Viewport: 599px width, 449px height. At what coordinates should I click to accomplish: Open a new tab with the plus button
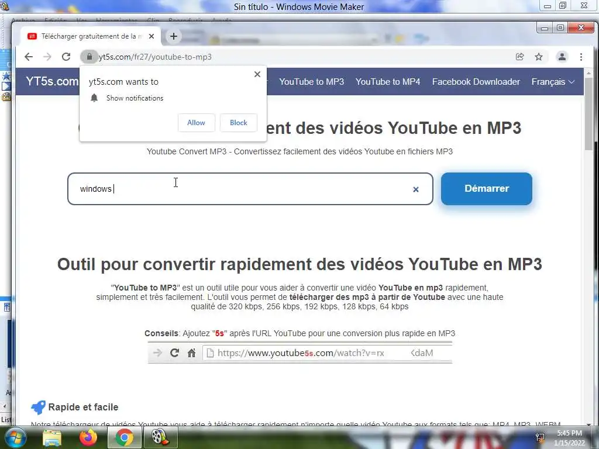coord(173,36)
